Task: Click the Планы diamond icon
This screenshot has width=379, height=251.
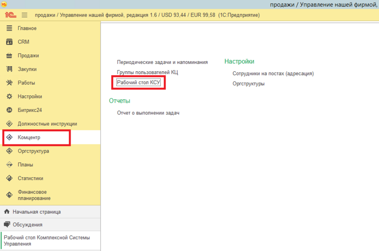Action: point(9,165)
